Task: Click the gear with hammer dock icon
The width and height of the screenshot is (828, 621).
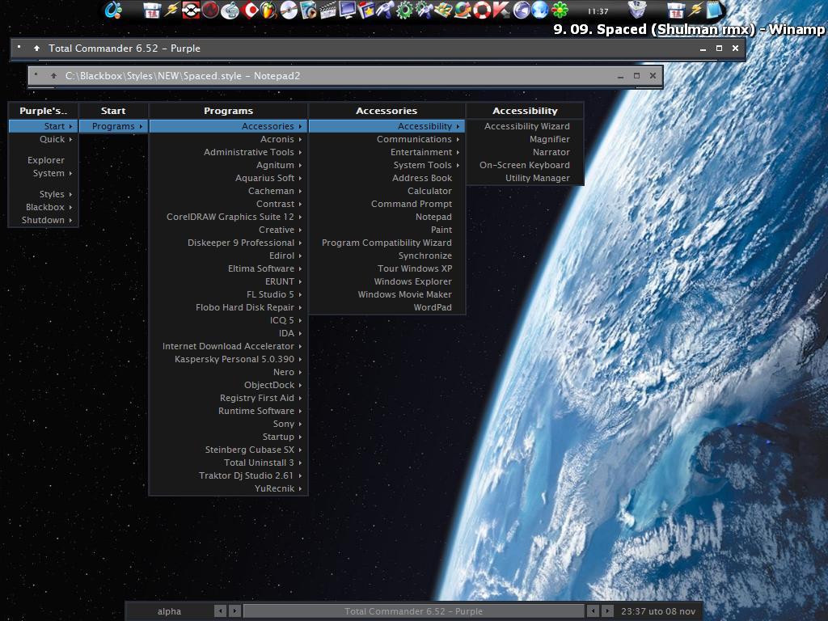Action: point(424,10)
